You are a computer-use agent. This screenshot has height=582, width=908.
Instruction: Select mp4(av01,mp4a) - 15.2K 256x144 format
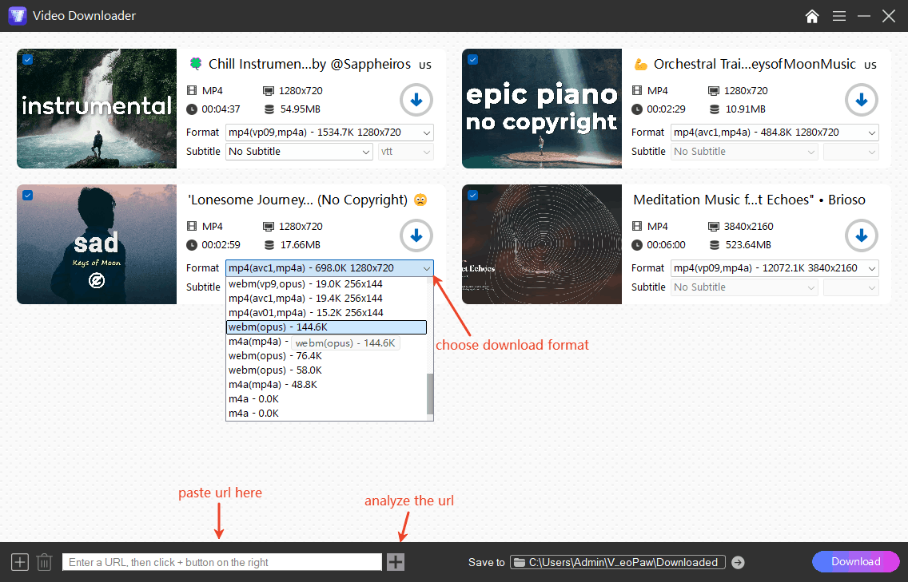(326, 313)
